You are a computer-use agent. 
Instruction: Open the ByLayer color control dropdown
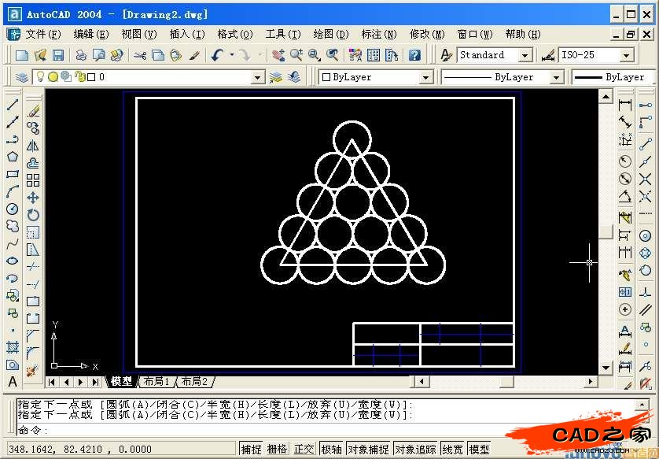425,77
